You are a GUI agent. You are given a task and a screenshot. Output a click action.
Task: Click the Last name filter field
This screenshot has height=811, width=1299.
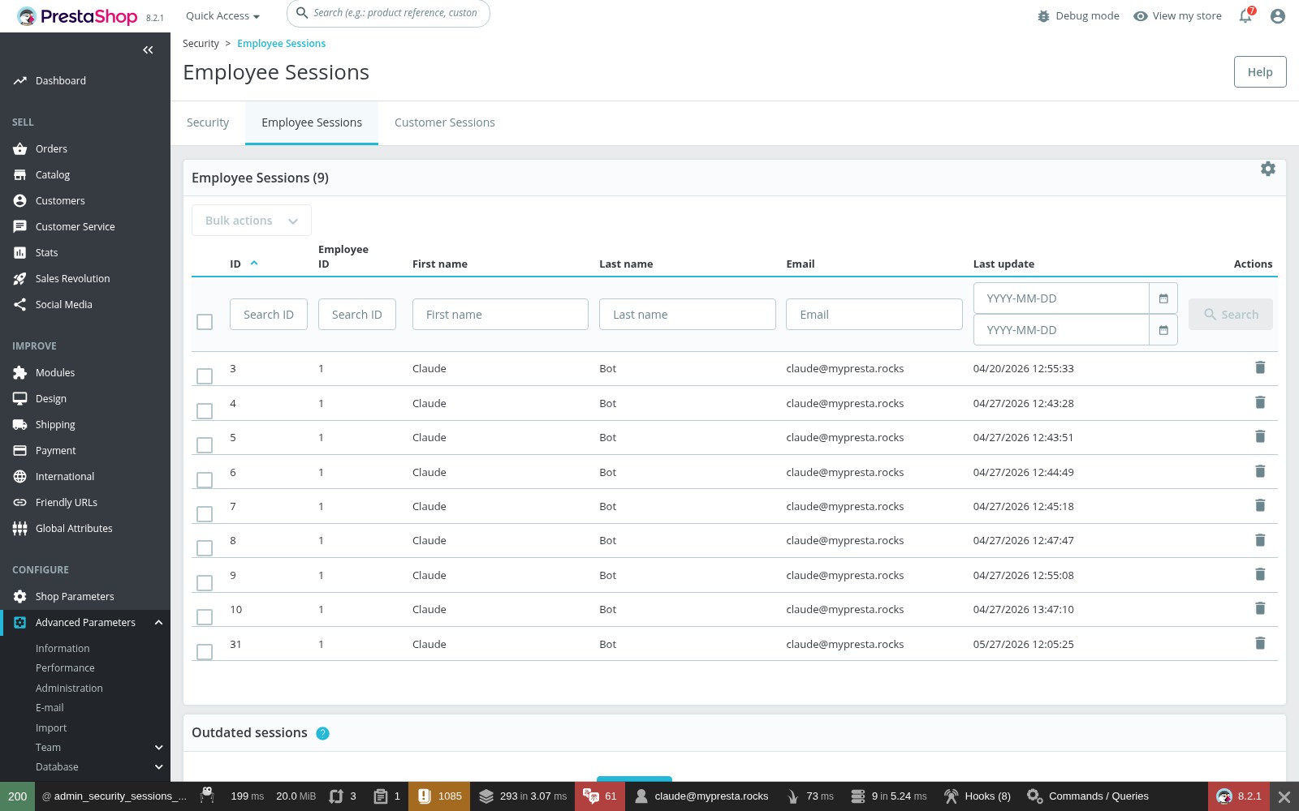(x=688, y=315)
